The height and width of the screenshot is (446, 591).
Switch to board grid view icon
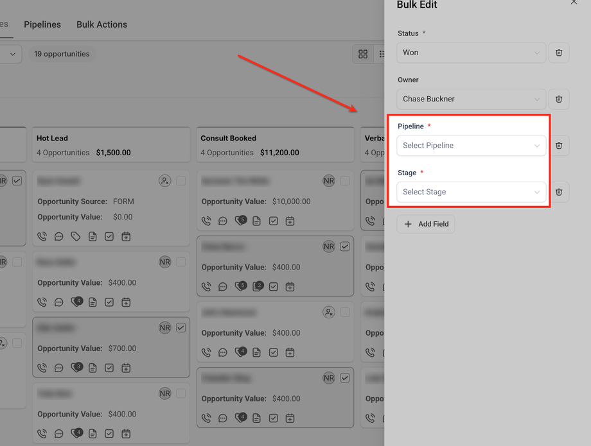coord(363,54)
